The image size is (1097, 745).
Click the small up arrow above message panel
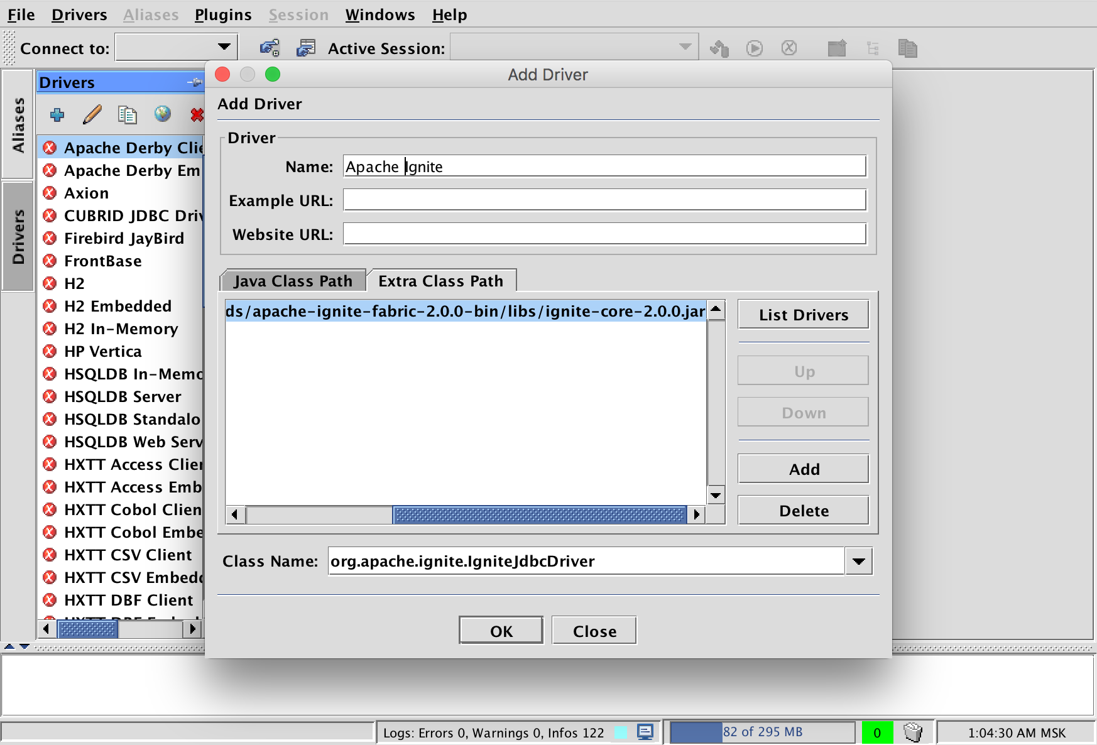click(9, 646)
